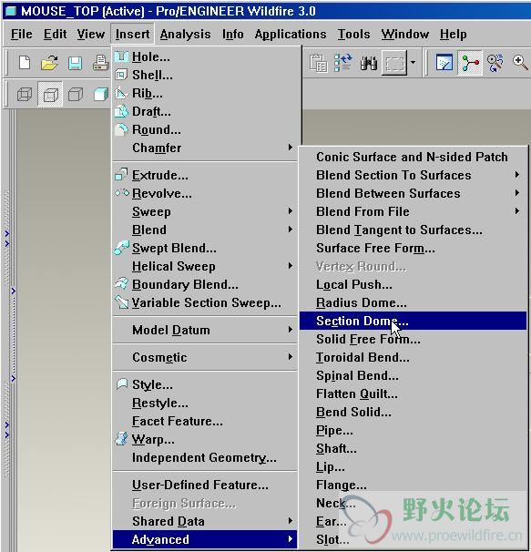The image size is (531, 552).
Task: Click the zoom in magnifier icon
Action: click(520, 63)
